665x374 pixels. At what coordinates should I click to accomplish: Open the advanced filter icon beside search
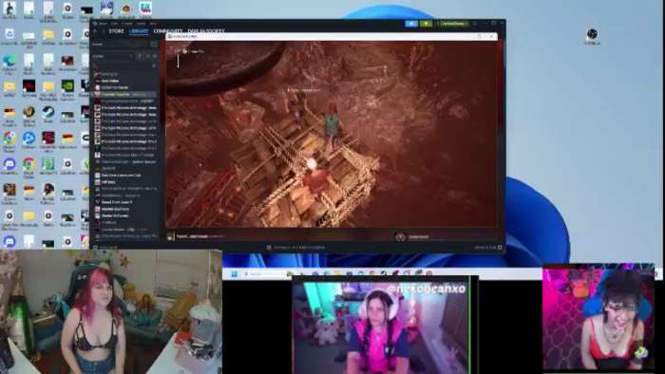pyautogui.click(x=154, y=66)
